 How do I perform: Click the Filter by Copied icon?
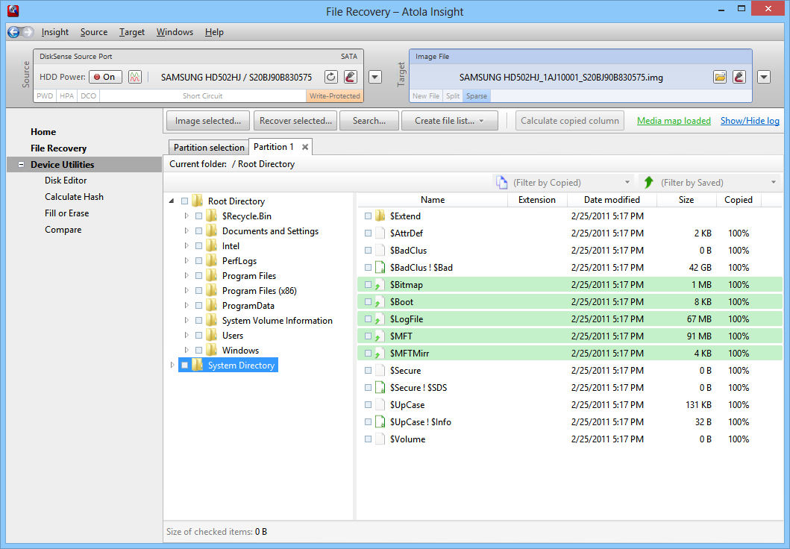(502, 182)
